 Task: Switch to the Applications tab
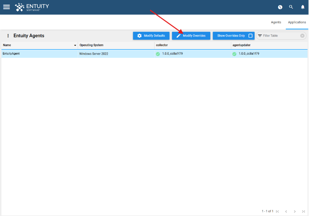click(297, 22)
